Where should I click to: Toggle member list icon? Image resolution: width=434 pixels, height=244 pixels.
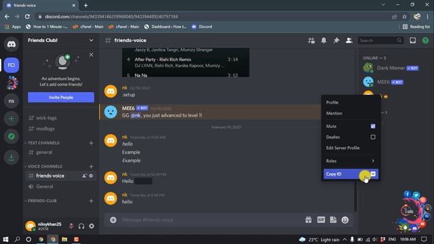(x=349, y=41)
